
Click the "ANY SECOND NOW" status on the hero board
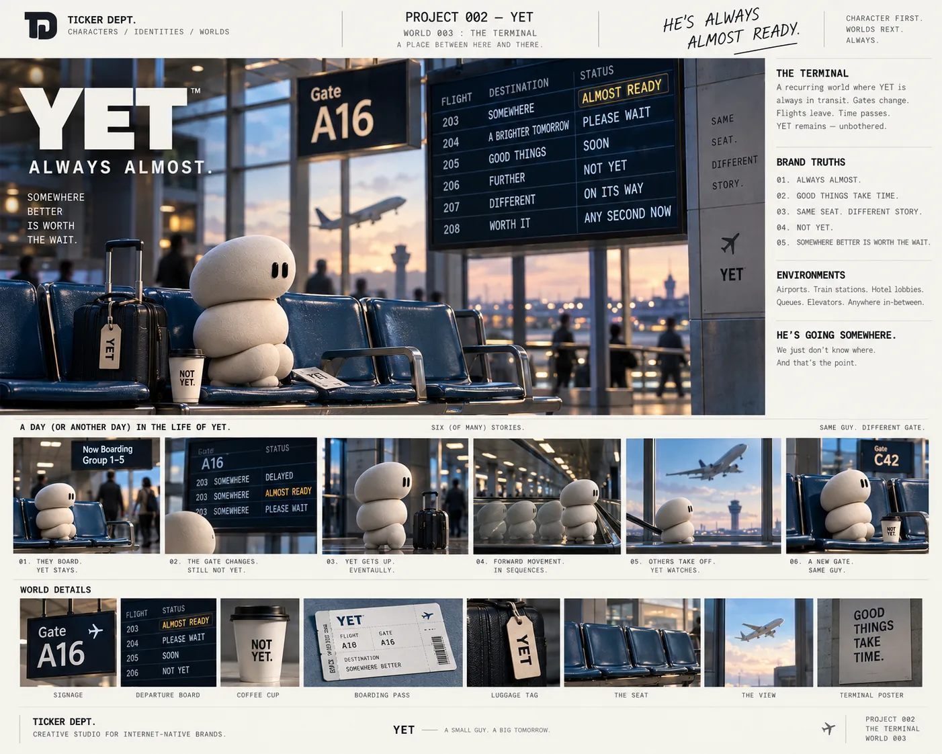point(628,215)
